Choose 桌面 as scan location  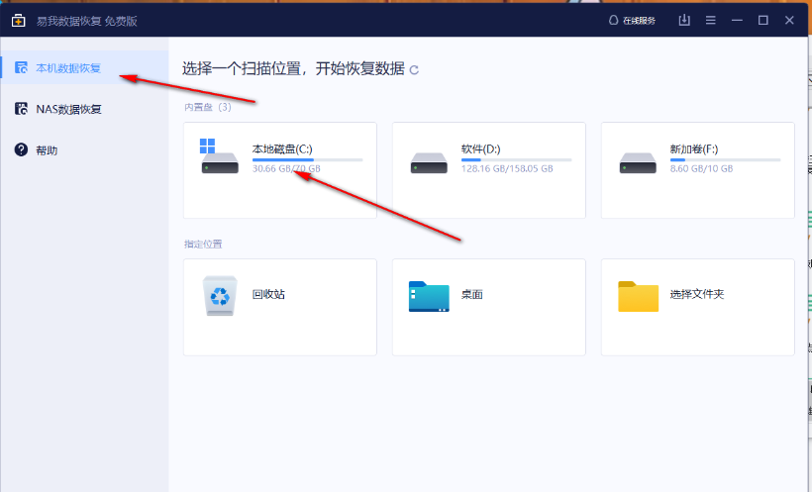pyautogui.click(x=489, y=307)
